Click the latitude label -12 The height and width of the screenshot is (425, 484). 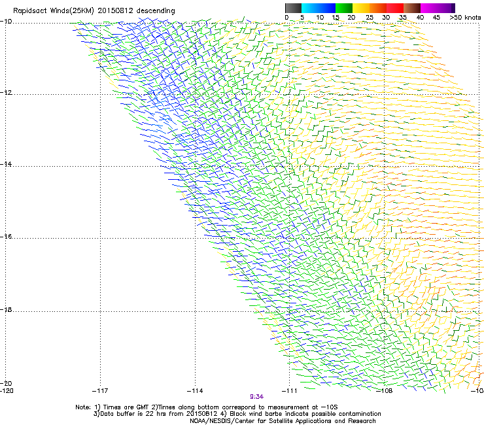(x=6, y=93)
